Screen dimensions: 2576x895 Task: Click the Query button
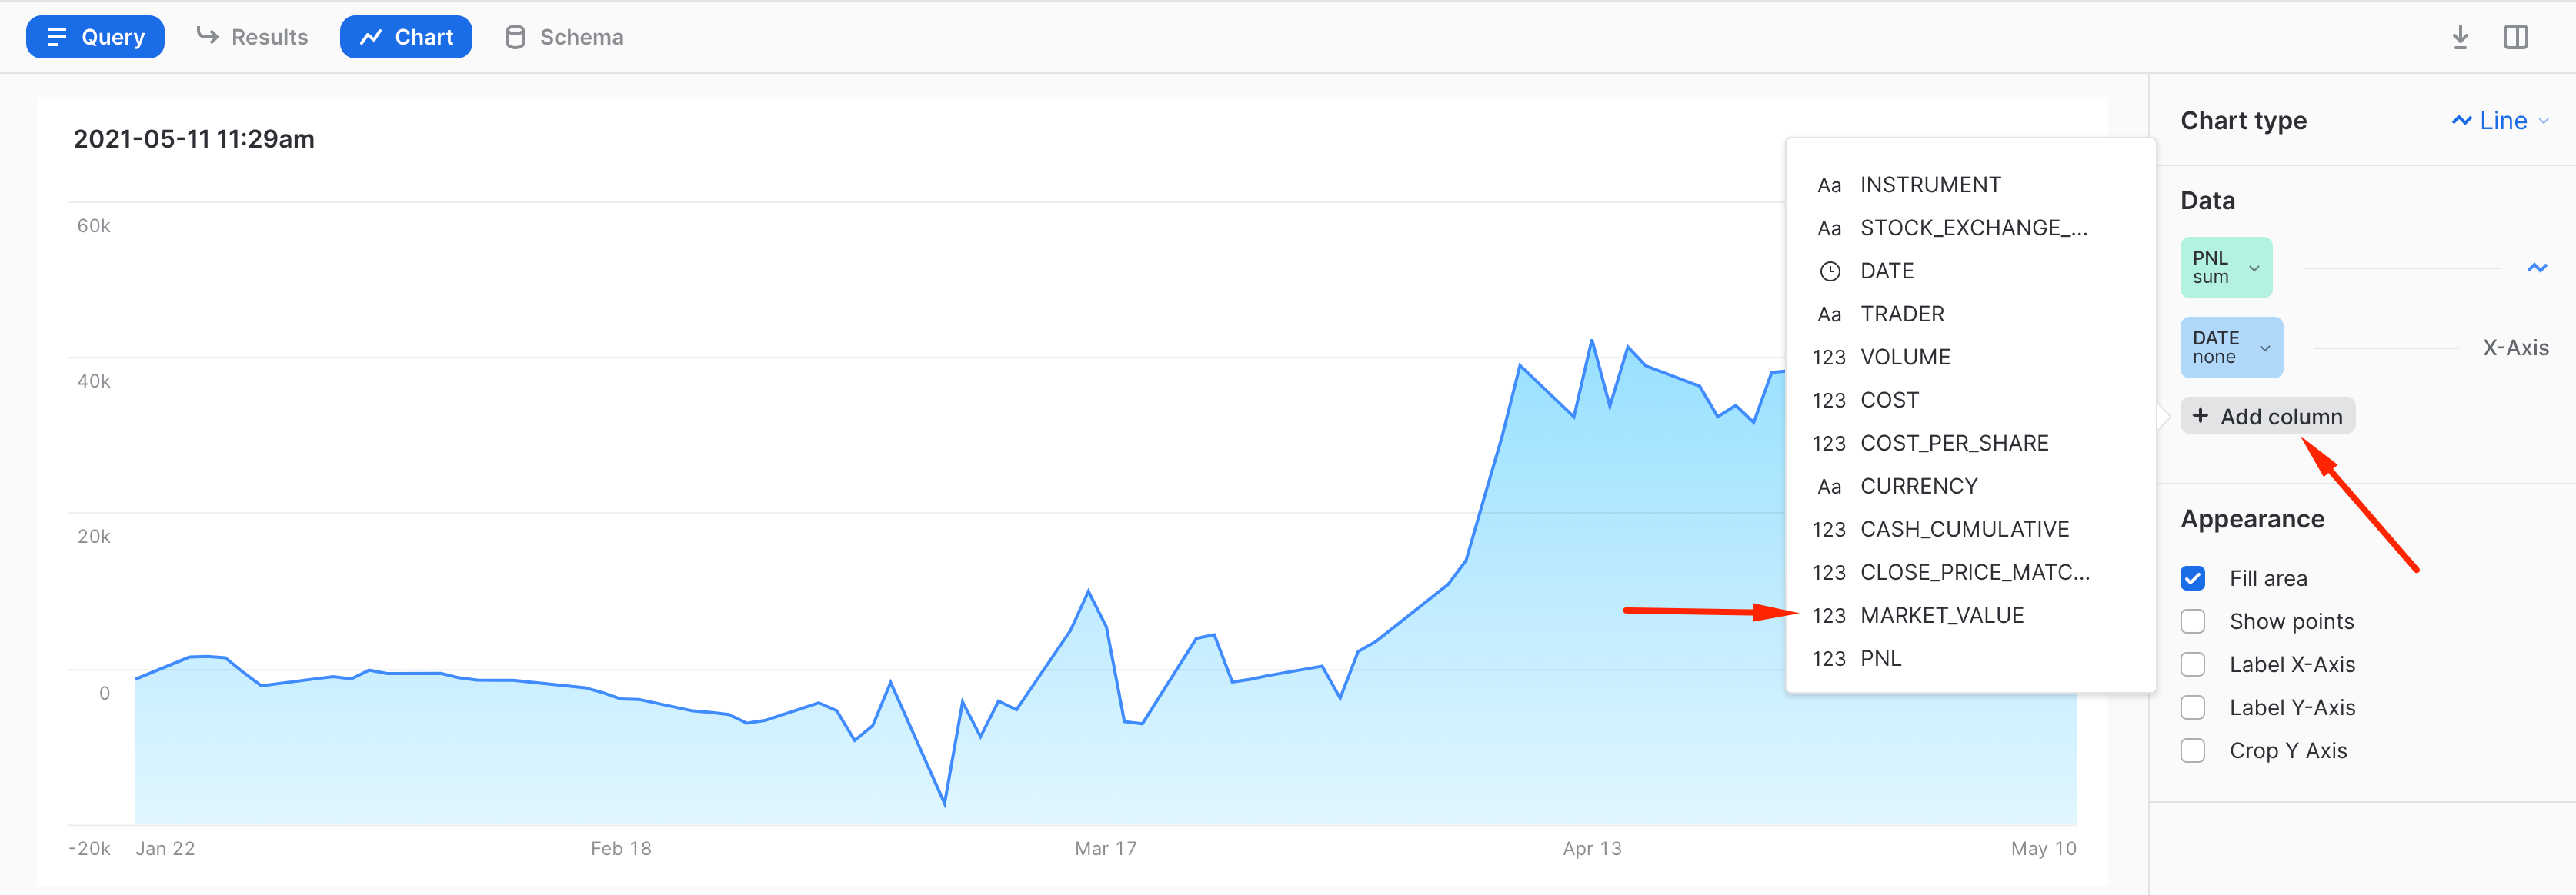coord(95,38)
